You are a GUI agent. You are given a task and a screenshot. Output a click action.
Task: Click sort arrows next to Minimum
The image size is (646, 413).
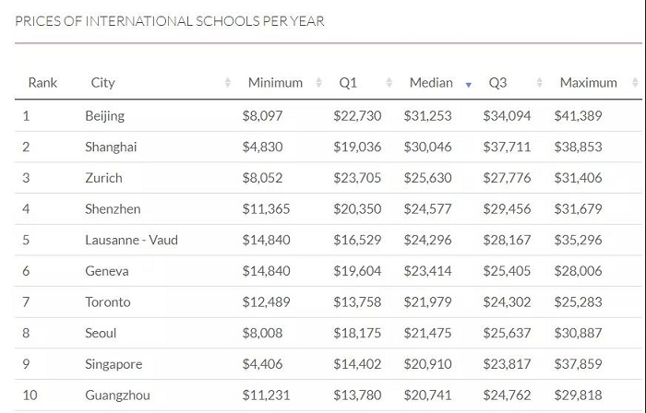tap(318, 83)
